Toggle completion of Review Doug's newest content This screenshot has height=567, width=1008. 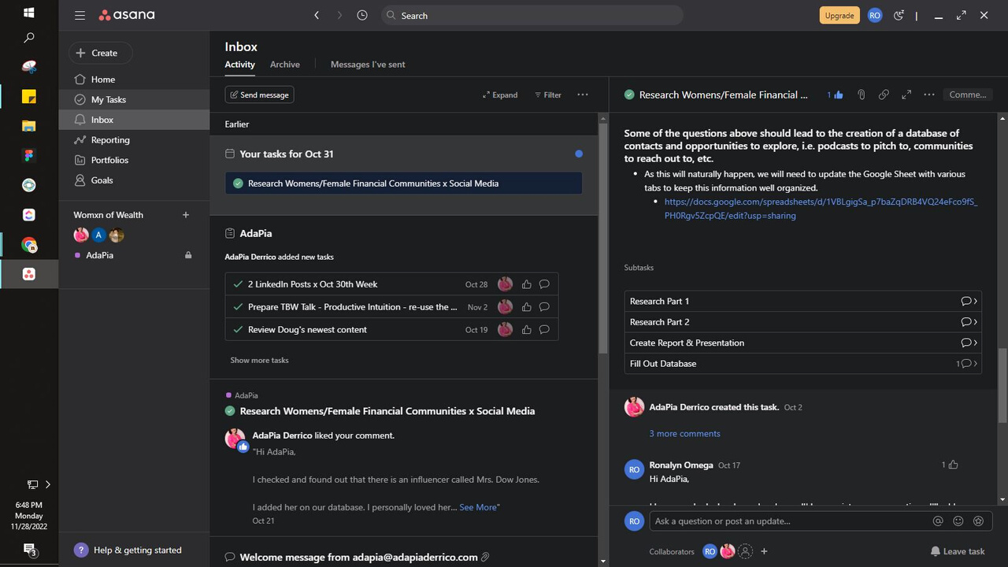point(238,329)
